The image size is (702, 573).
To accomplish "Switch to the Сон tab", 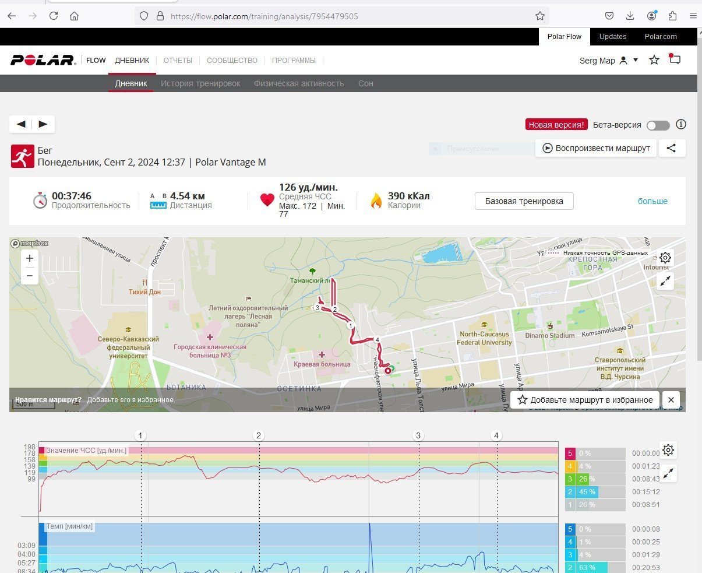I will pyautogui.click(x=366, y=83).
